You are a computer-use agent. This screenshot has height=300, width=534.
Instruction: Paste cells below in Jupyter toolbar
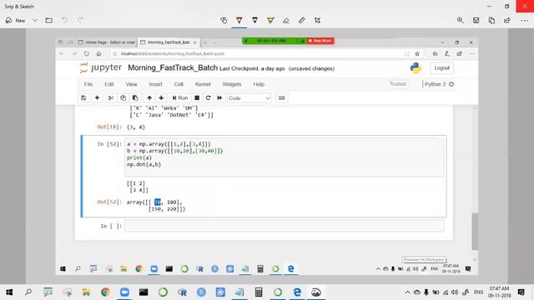[x=135, y=98]
